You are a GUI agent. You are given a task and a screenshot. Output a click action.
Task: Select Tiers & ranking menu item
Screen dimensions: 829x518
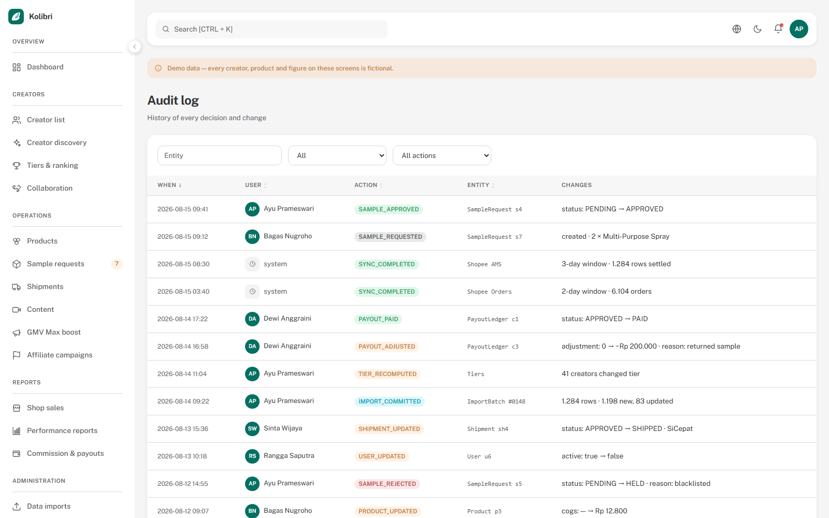coord(67,165)
